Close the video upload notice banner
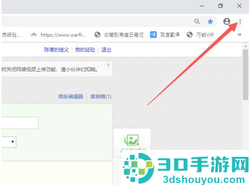The width and height of the screenshot is (249, 187). pyautogui.click(x=108, y=65)
